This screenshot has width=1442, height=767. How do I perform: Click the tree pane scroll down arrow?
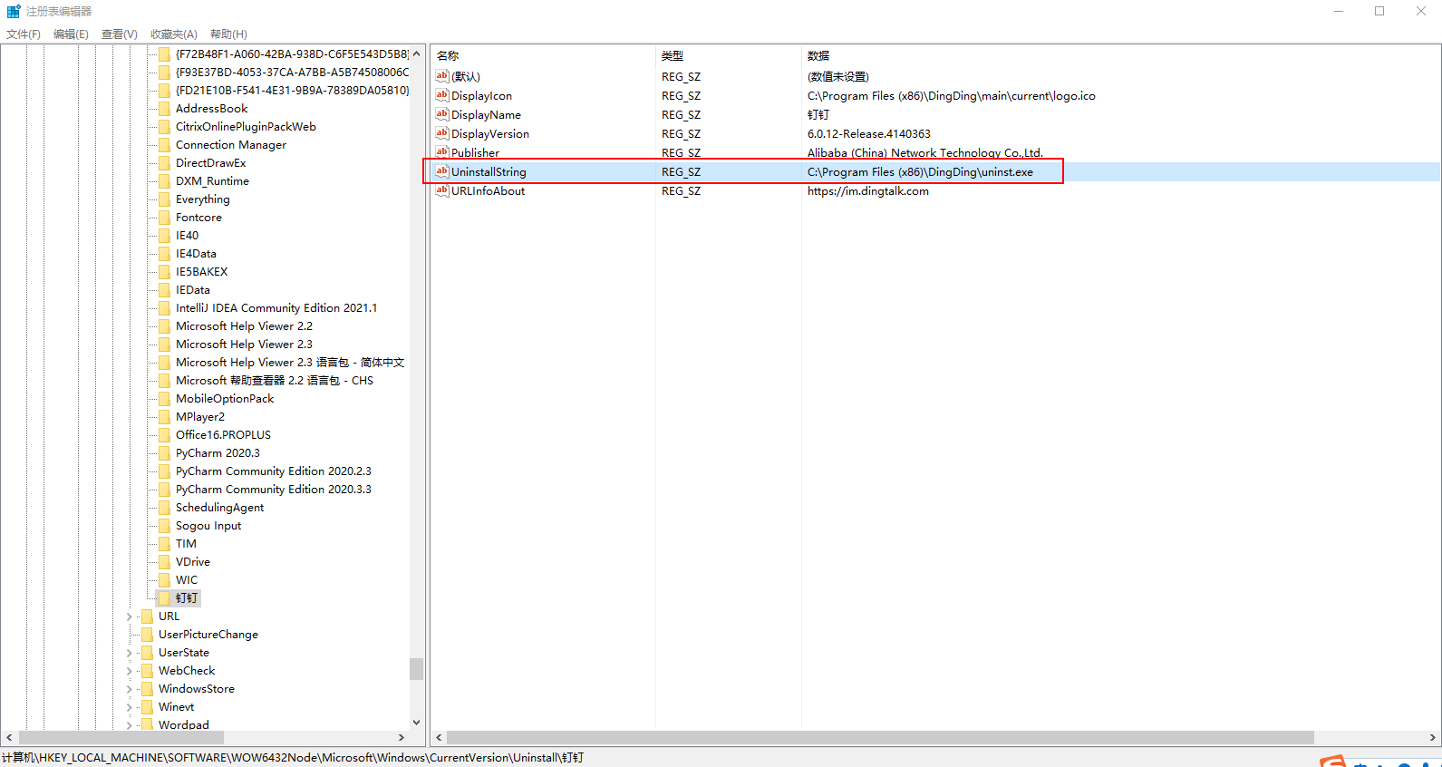click(x=416, y=723)
